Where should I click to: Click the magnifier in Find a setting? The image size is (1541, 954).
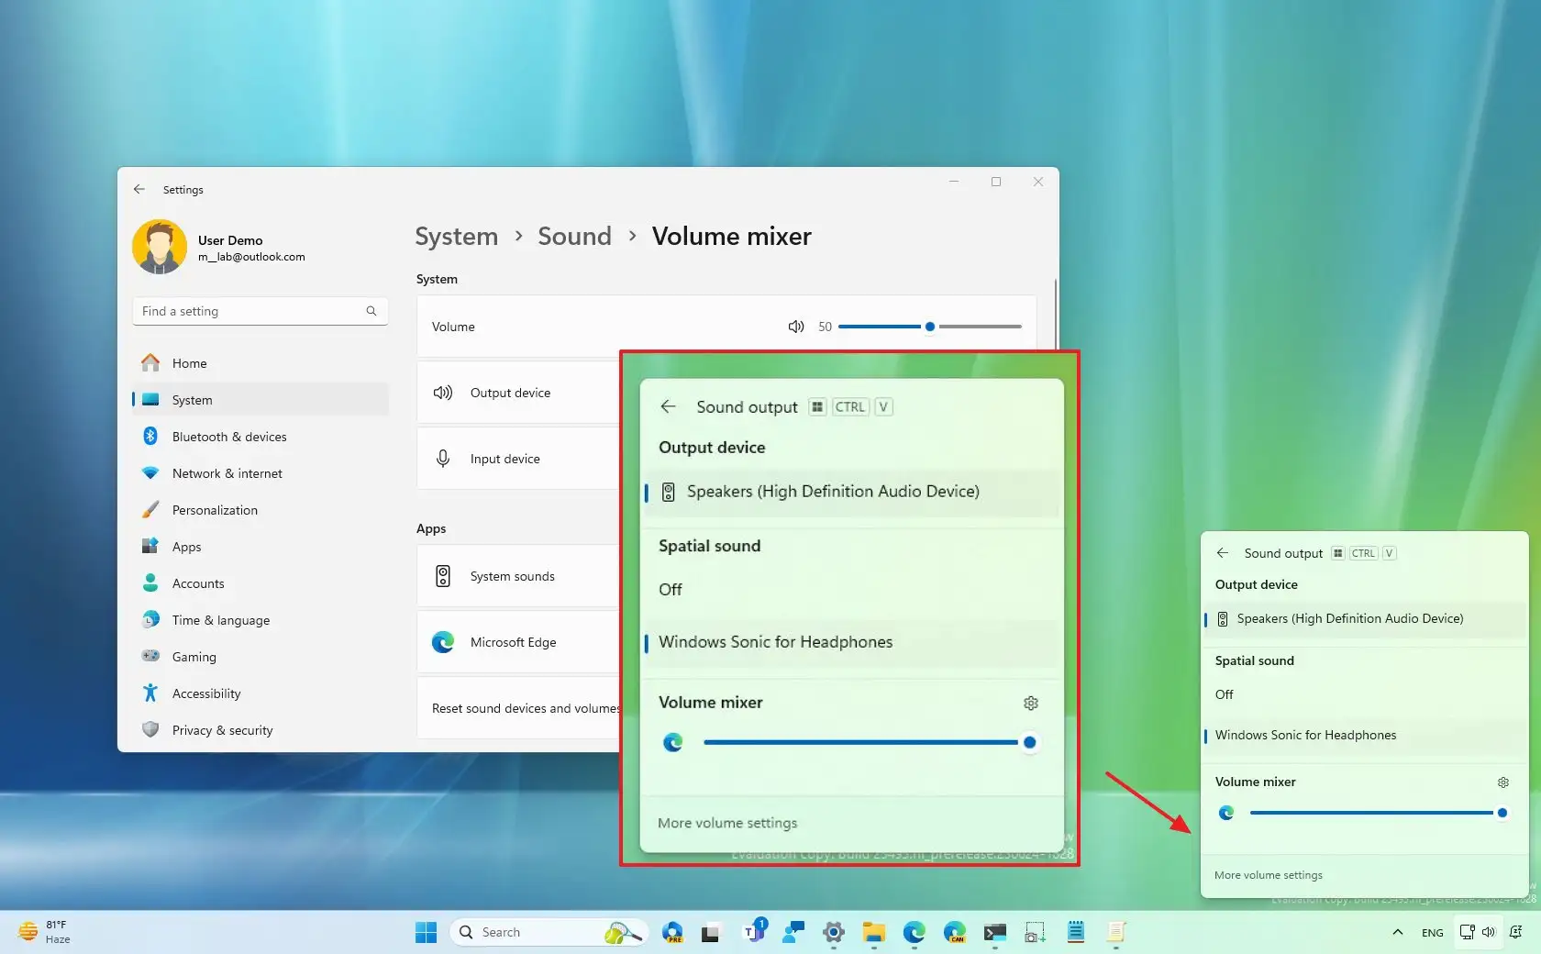[x=371, y=311]
